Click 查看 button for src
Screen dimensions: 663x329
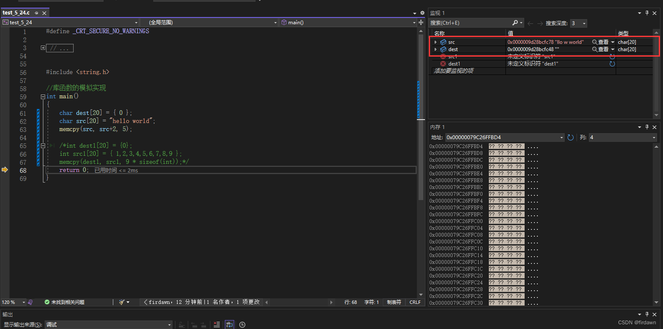600,42
